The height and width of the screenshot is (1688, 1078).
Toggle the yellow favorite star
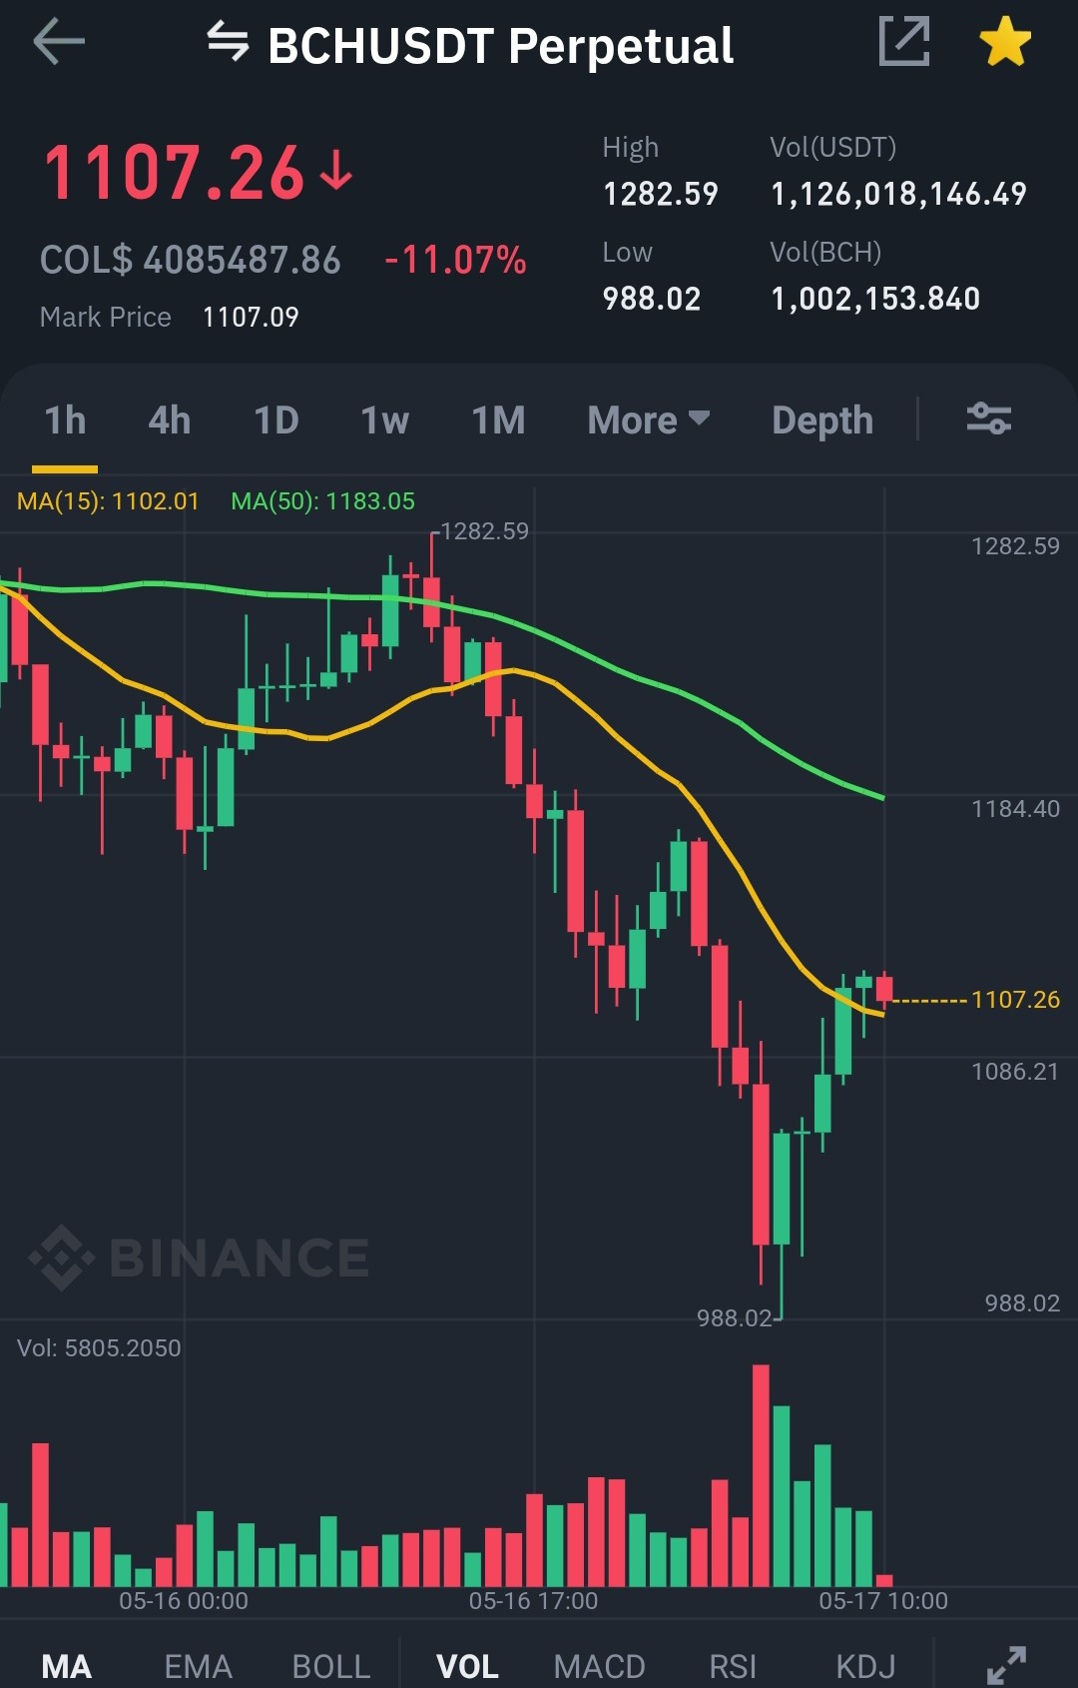coord(1004,42)
